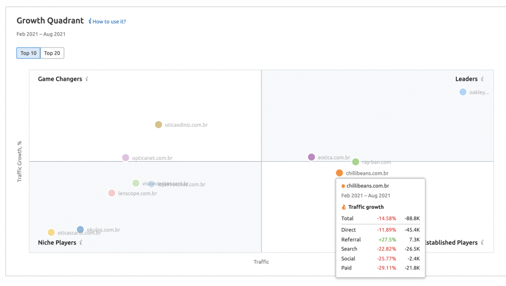The height and width of the screenshot is (286, 506).
Task: Click the 'Feb 2021 – Aug 2021' date range under the heading
Action: tap(41, 34)
